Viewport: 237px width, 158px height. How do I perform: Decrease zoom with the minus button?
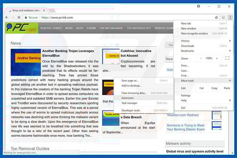coord(201,58)
